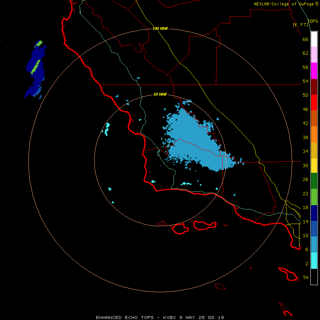Click the '100 NMI' range ring label
The image size is (320, 320).
[160, 28]
